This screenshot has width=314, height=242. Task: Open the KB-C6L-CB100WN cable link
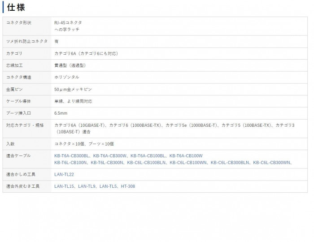(188, 163)
